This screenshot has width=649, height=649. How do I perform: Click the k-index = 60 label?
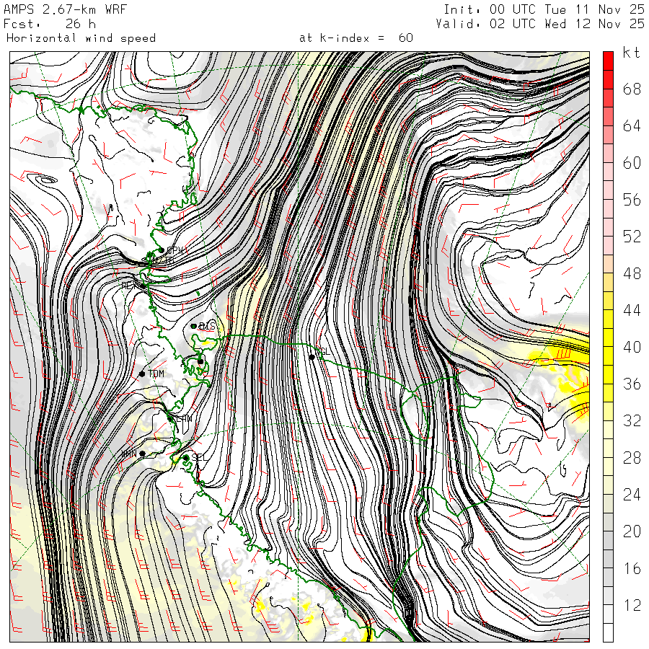coord(356,37)
